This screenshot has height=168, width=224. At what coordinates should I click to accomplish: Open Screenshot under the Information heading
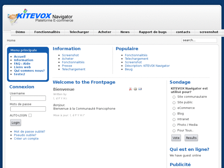click(70, 55)
